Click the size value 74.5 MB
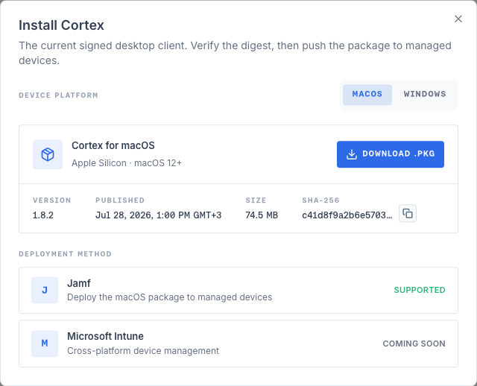 (x=262, y=215)
